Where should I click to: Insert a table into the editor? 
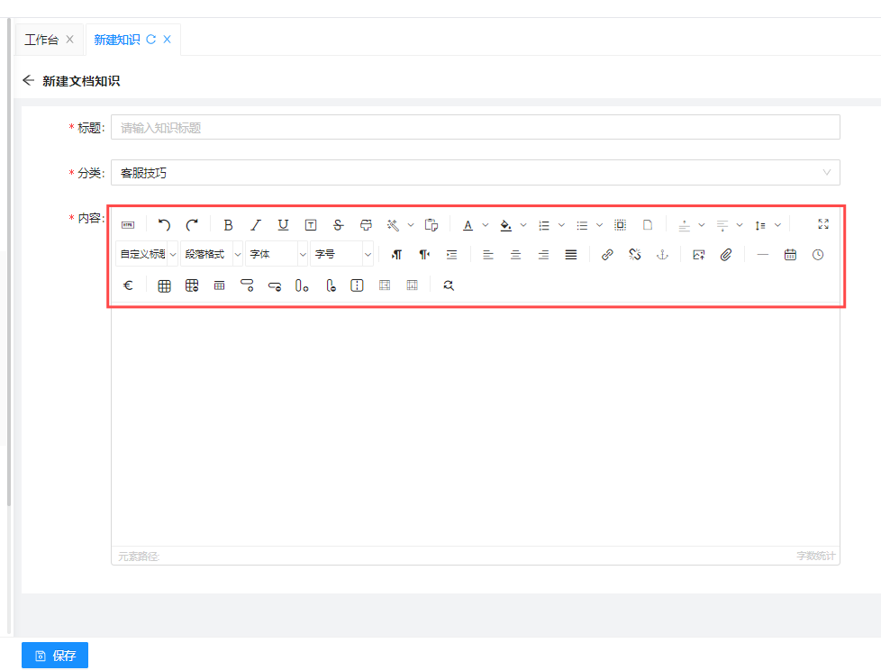point(164,285)
